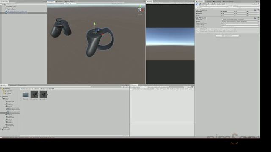This screenshot has height=152, width=271.
Task: Toggle scene lighting button in Scene toolbar
Action: point(65,3)
